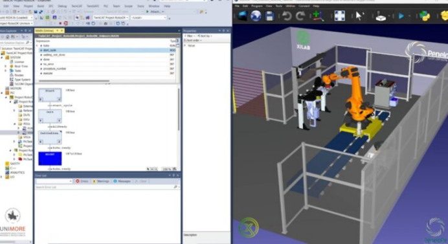The image size is (448, 244).
Task: Click the Attach debug button
Action: tap(155, 12)
